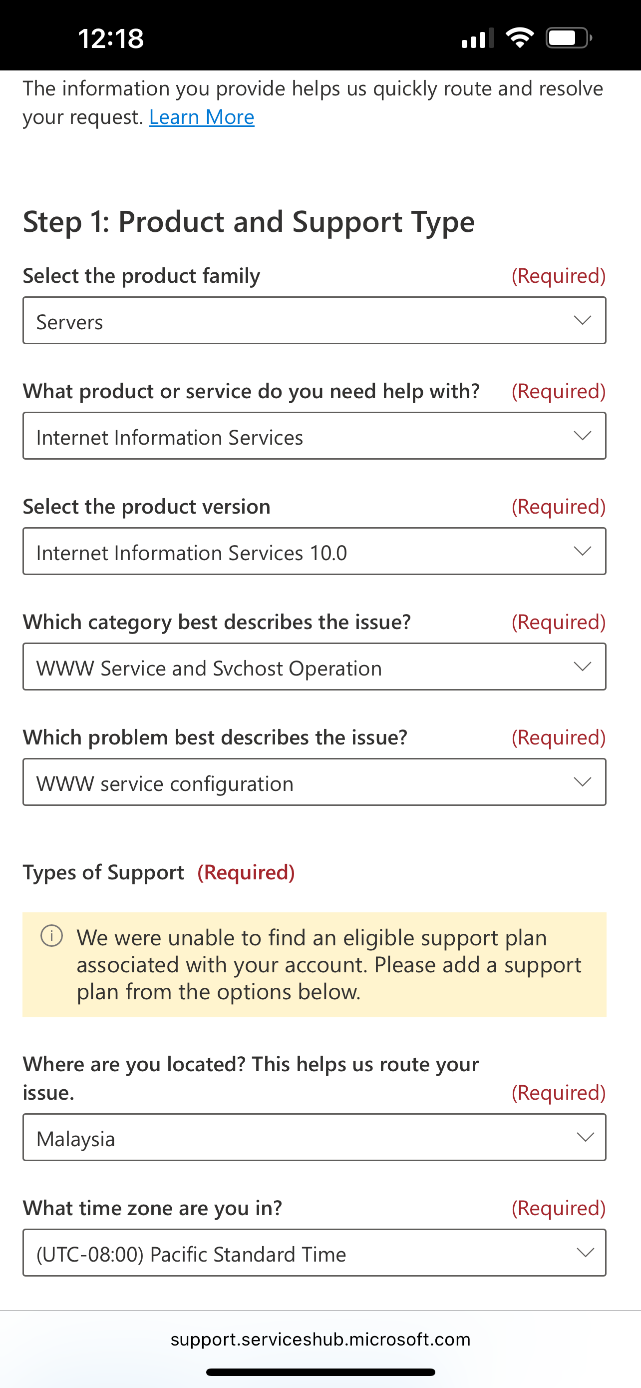Tap the info icon in support plan notice
This screenshot has height=1388, width=641.
51,936
